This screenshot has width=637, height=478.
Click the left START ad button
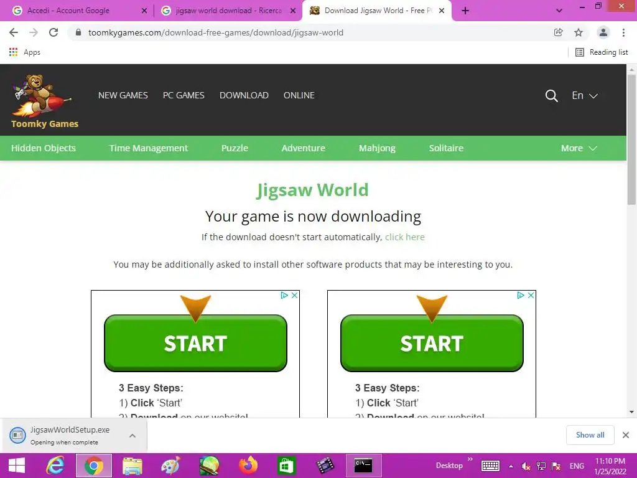[x=195, y=343]
